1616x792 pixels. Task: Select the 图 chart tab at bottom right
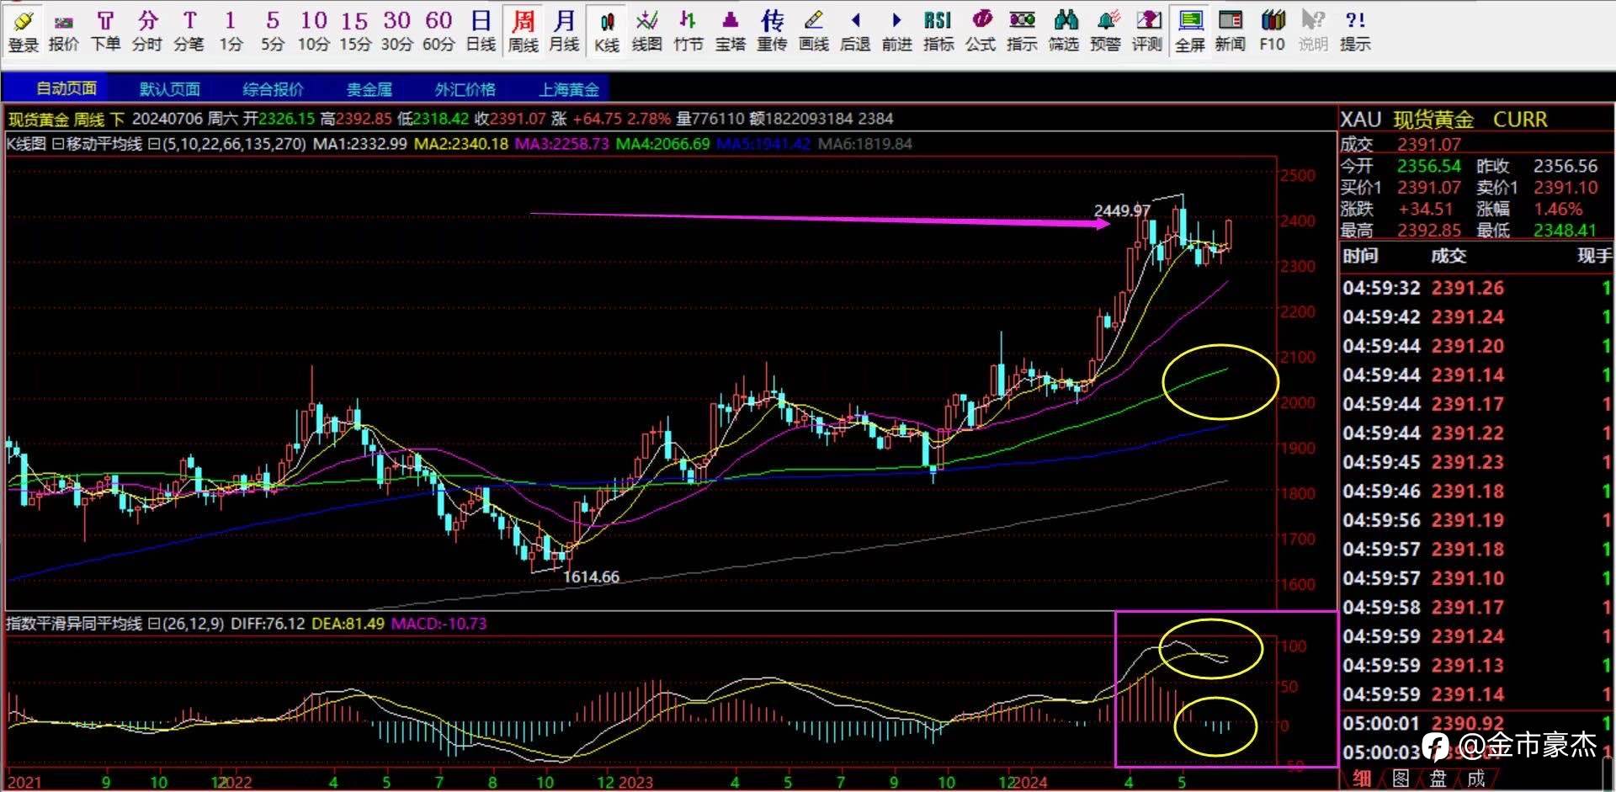[x=1401, y=779]
